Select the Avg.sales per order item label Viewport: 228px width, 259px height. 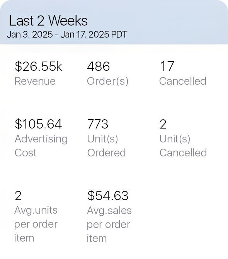(109, 224)
